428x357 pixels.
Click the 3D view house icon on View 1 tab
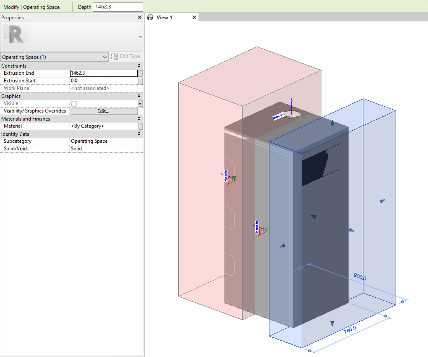pos(151,17)
